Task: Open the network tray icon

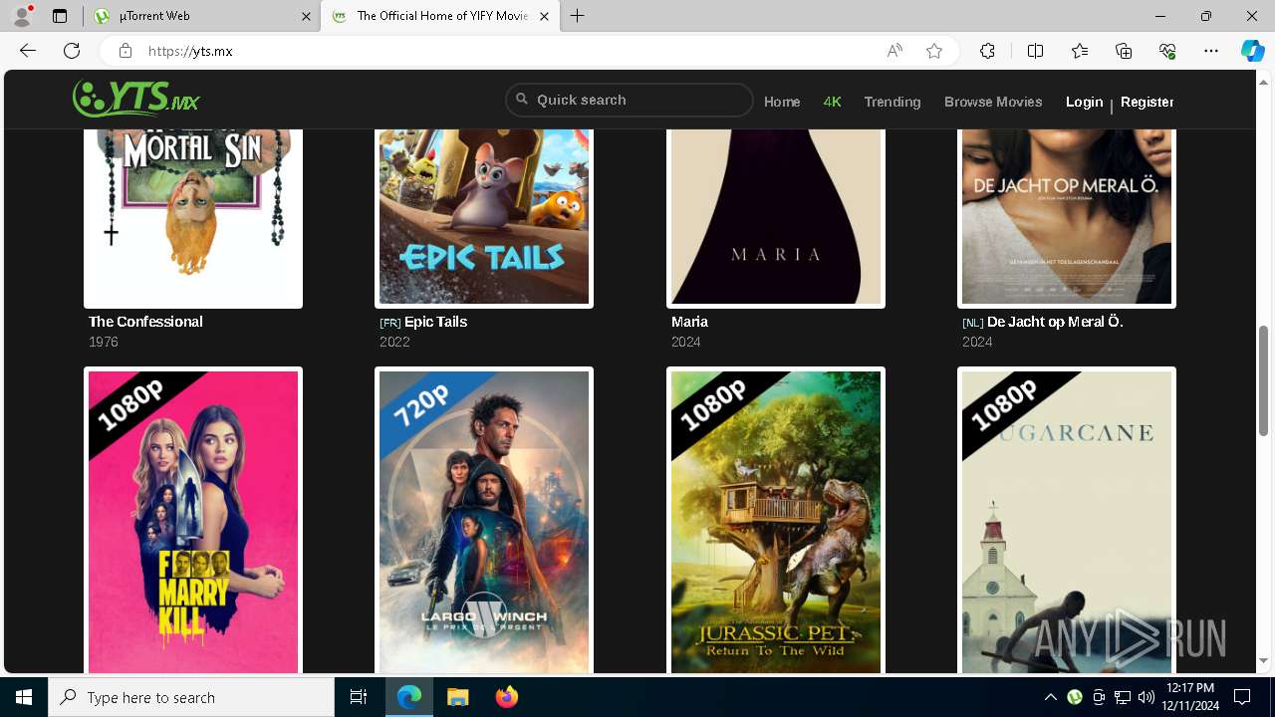Action: click(x=1123, y=697)
